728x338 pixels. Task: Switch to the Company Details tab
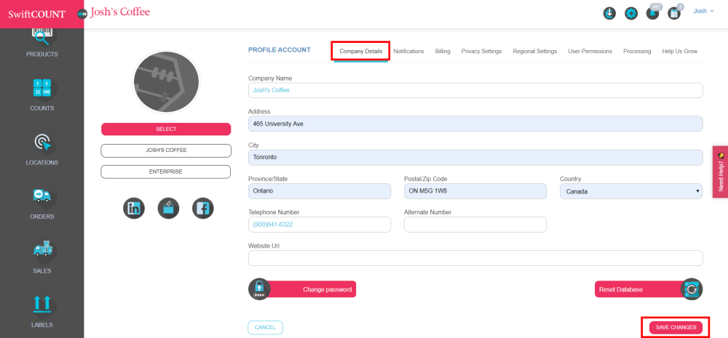click(x=361, y=52)
